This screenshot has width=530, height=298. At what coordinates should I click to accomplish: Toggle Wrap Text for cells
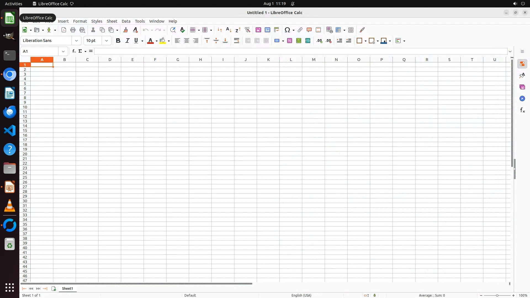[237, 41]
